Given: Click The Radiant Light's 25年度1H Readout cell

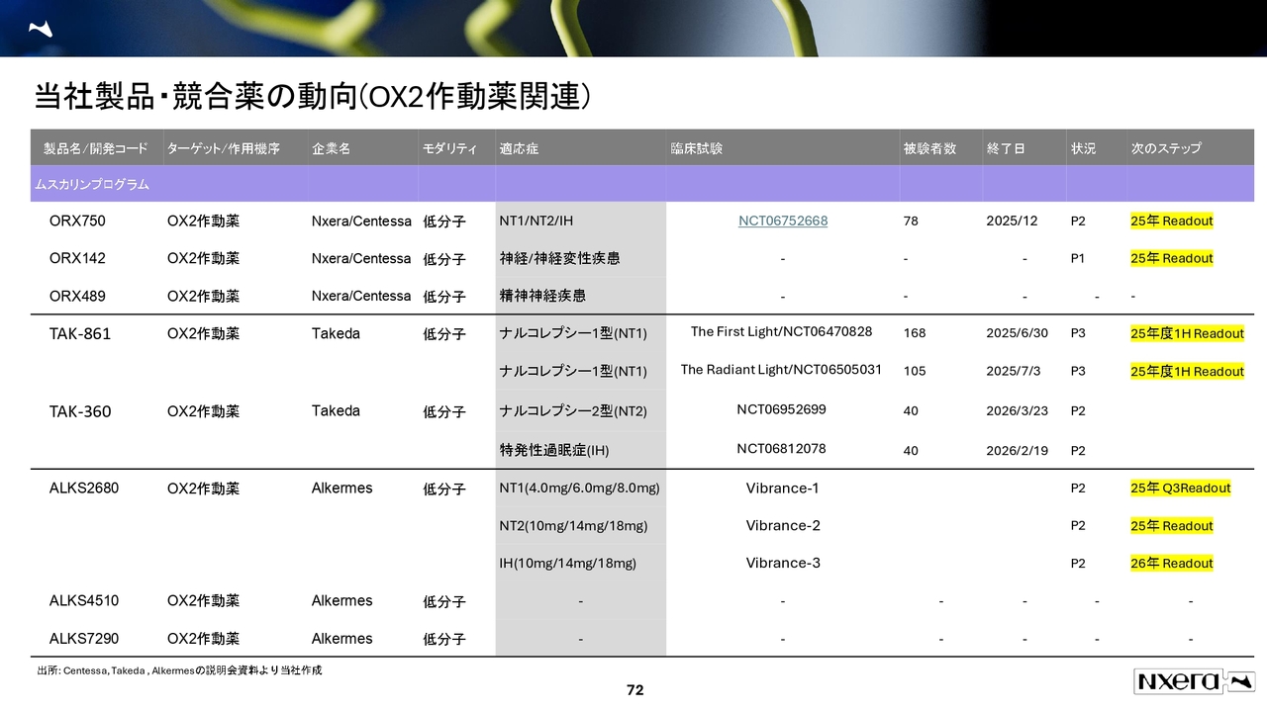Looking at the screenshot, I should click(x=1188, y=372).
